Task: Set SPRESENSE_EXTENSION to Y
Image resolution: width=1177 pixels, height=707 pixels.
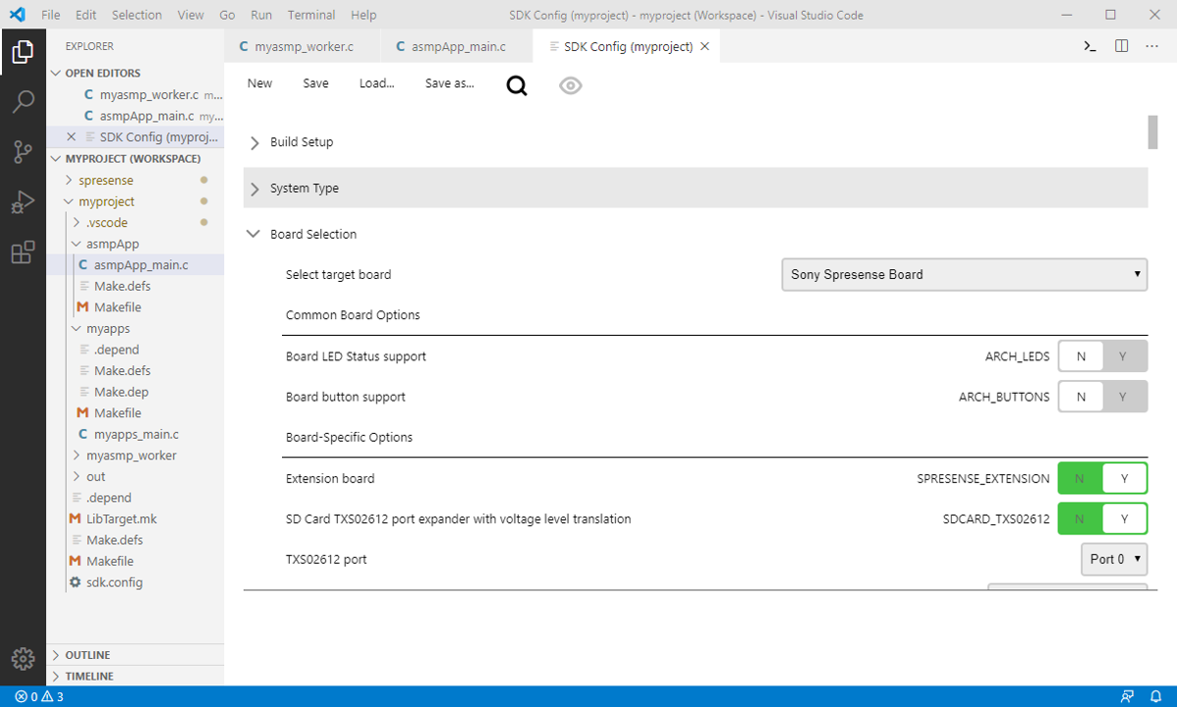Action: (1124, 479)
